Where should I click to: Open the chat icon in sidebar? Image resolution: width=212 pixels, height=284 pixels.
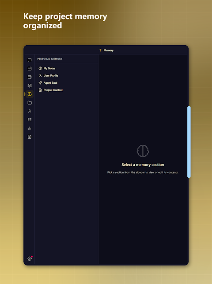[30, 60]
